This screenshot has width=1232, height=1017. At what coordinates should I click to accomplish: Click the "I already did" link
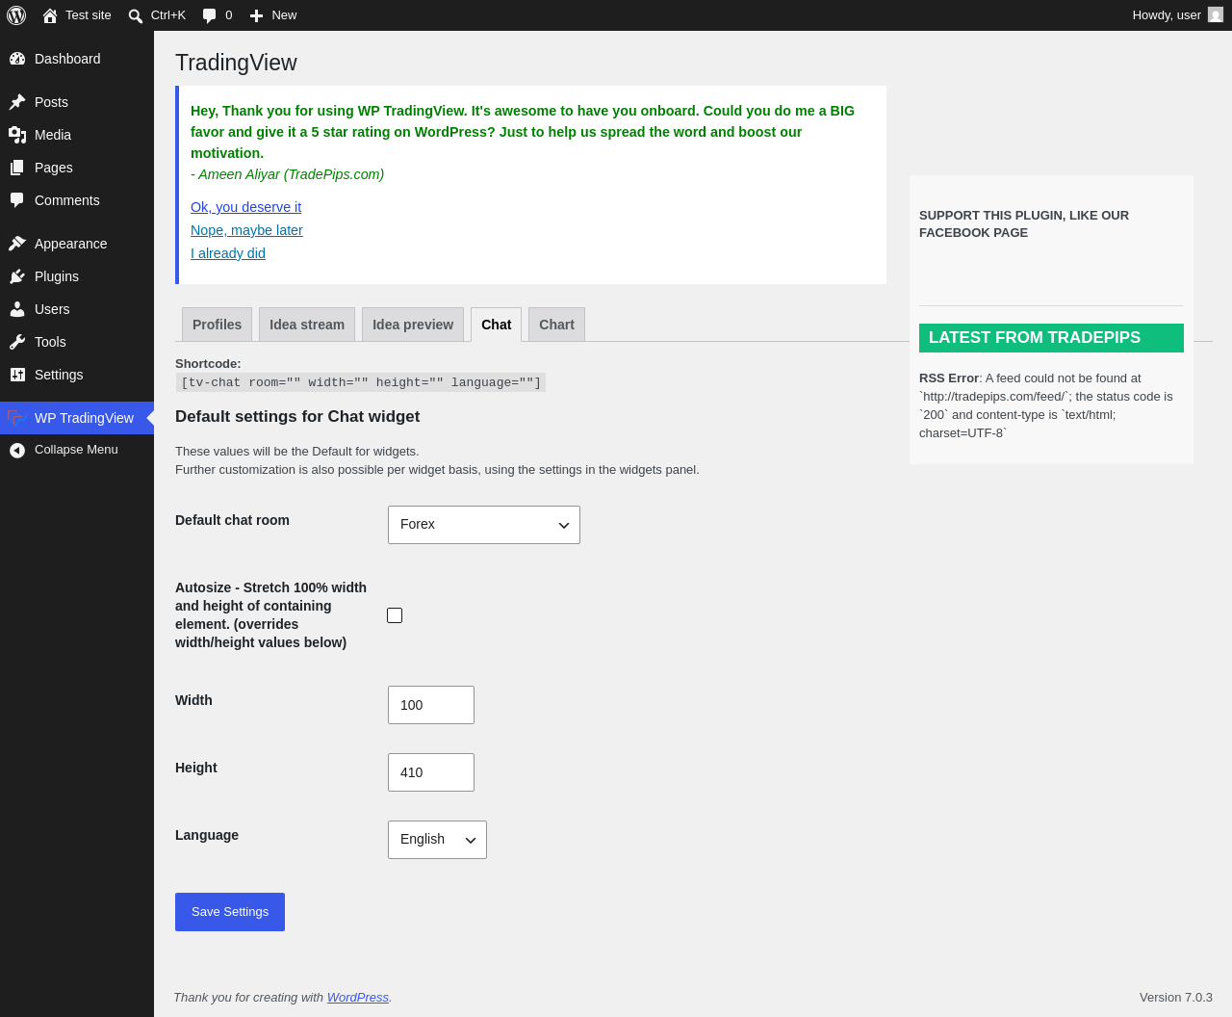[x=228, y=253]
